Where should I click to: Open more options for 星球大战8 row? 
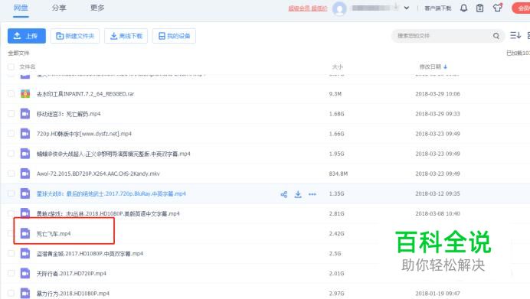(312, 194)
